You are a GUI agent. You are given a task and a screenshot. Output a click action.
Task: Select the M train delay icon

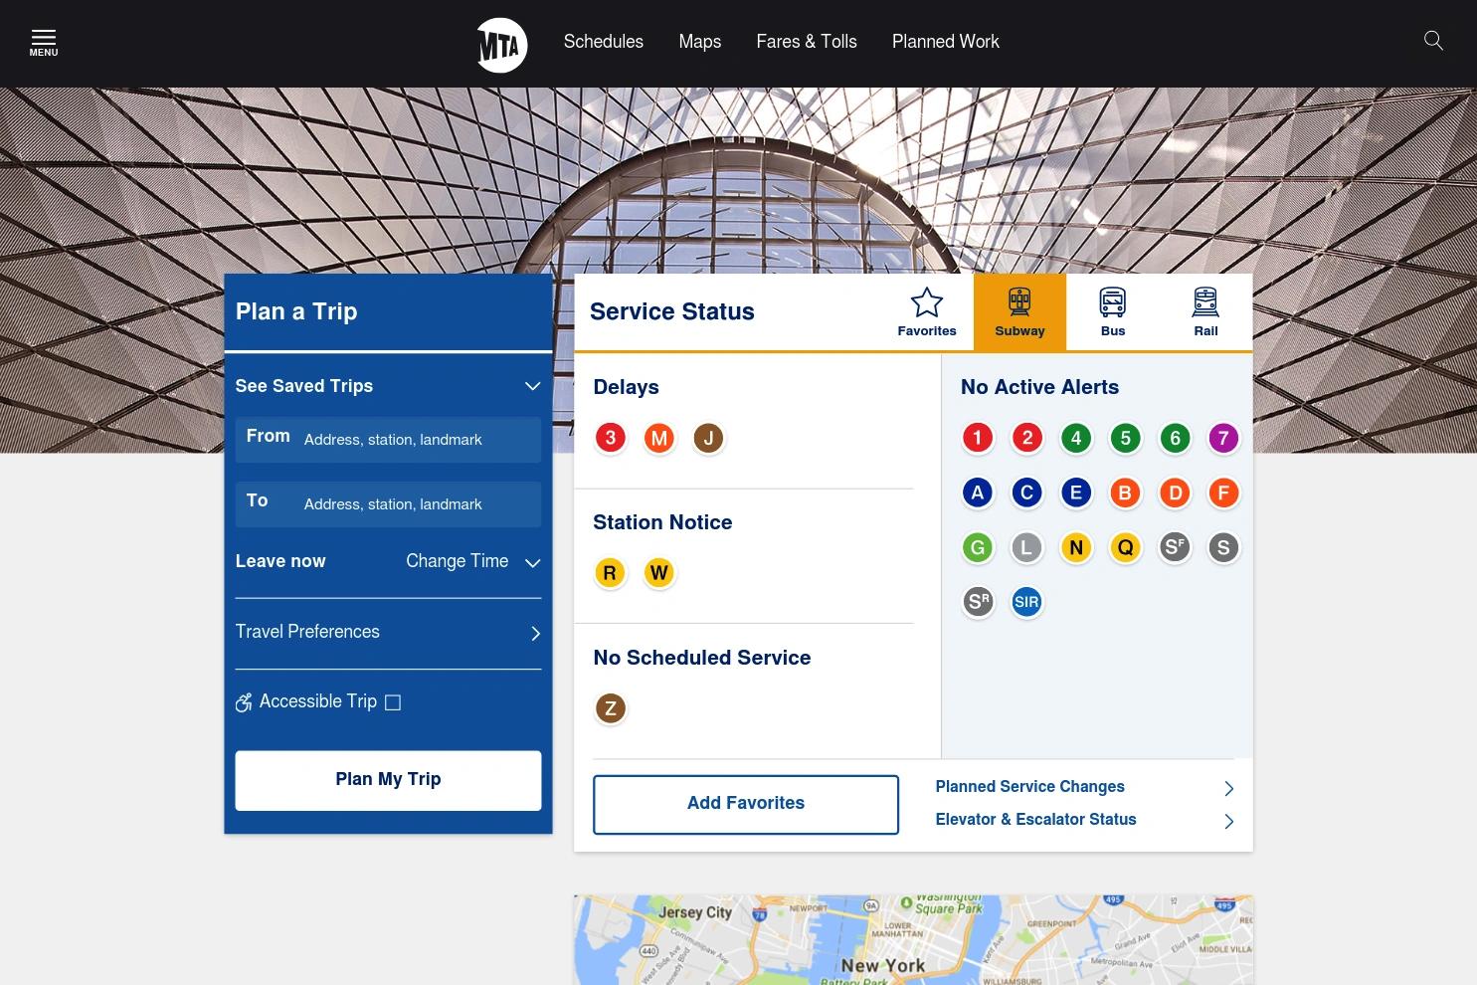(x=659, y=438)
